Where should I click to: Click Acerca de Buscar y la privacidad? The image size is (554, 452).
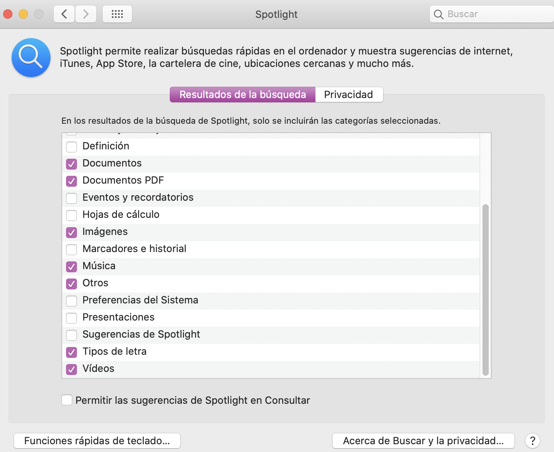pos(423,441)
